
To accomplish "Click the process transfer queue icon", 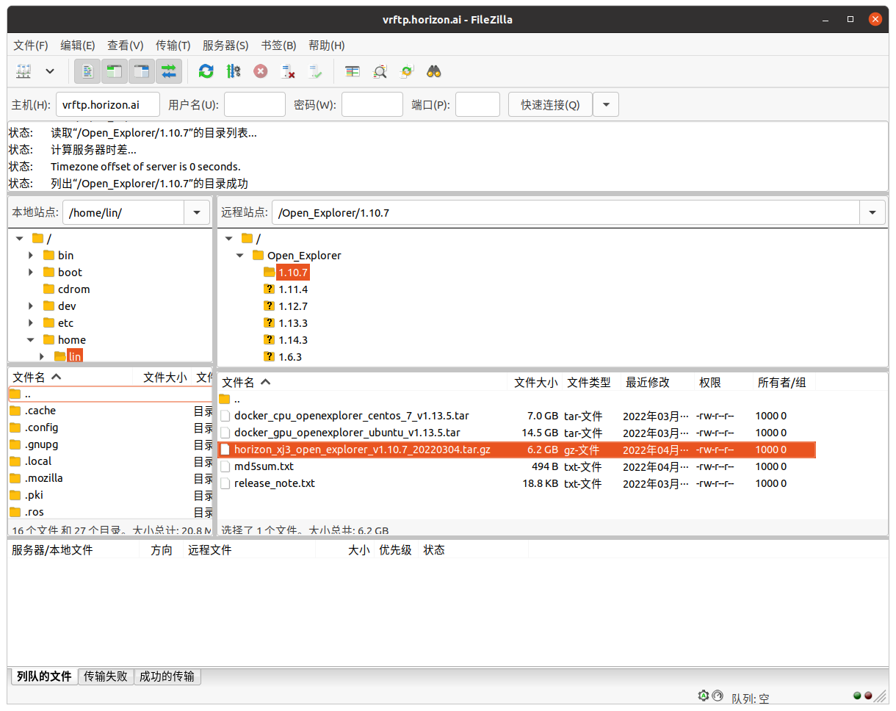I will pos(234,71).
